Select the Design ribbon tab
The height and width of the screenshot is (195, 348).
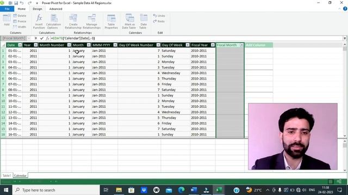tap(38, 9)
